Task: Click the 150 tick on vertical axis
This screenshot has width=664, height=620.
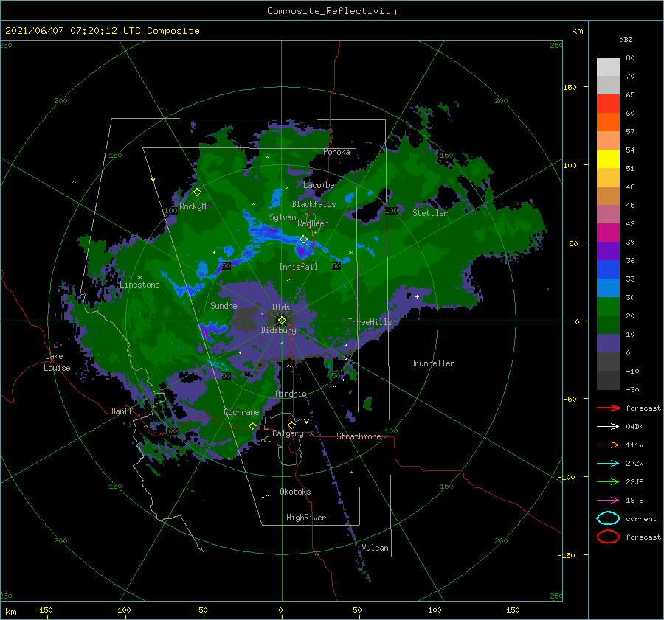Action: coord(570,87)
